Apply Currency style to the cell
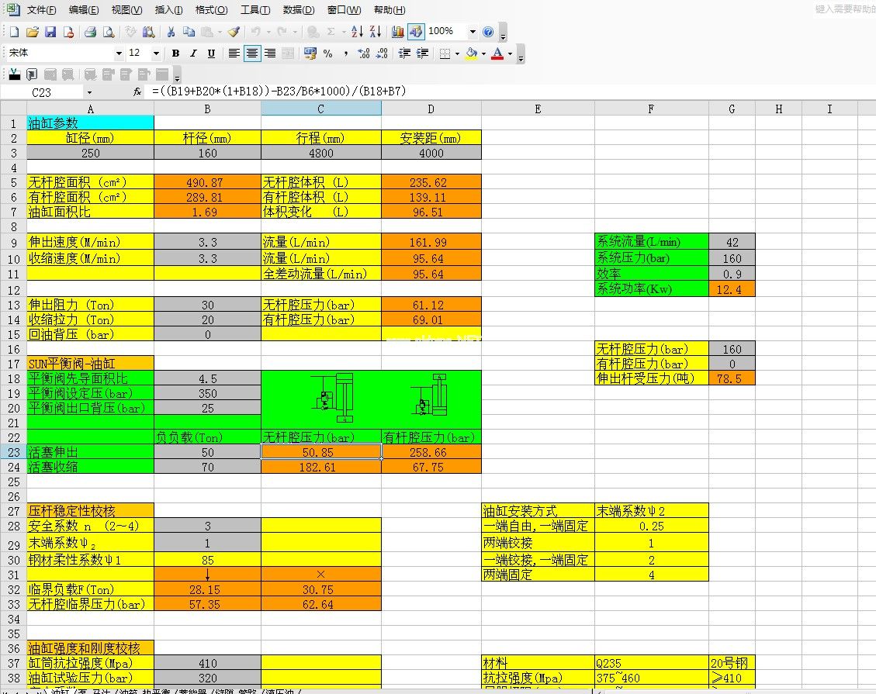Viewport: 876px width, 694px height. coord(310,53)
